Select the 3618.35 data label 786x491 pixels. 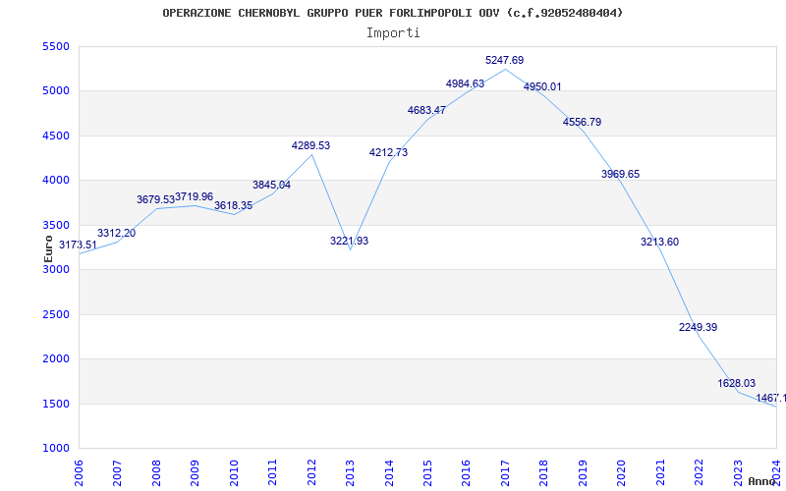coord(233,205)
